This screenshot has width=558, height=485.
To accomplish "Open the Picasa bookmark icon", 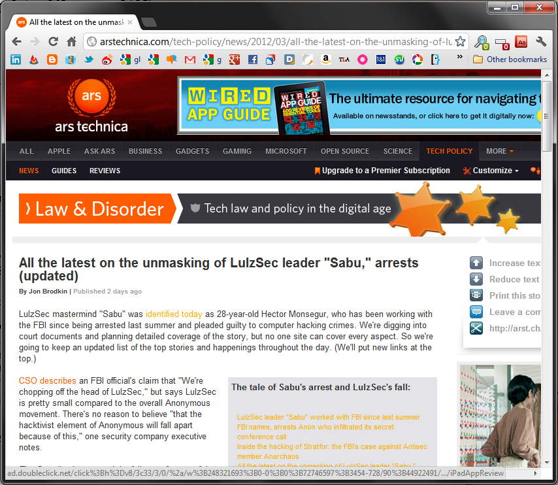I will tap(417, 59).
